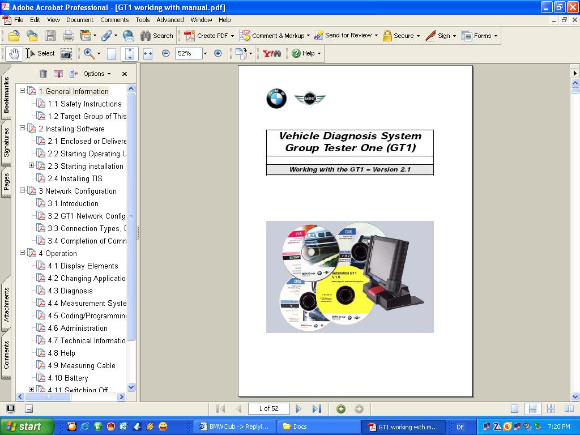Click the zoom out minus button
This screenshot has height=435, width=580.
pos(166,53)
